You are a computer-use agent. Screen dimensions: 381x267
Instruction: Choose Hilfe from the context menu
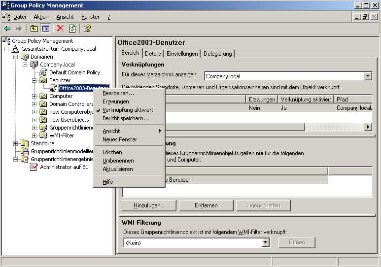tap(129, 182)
